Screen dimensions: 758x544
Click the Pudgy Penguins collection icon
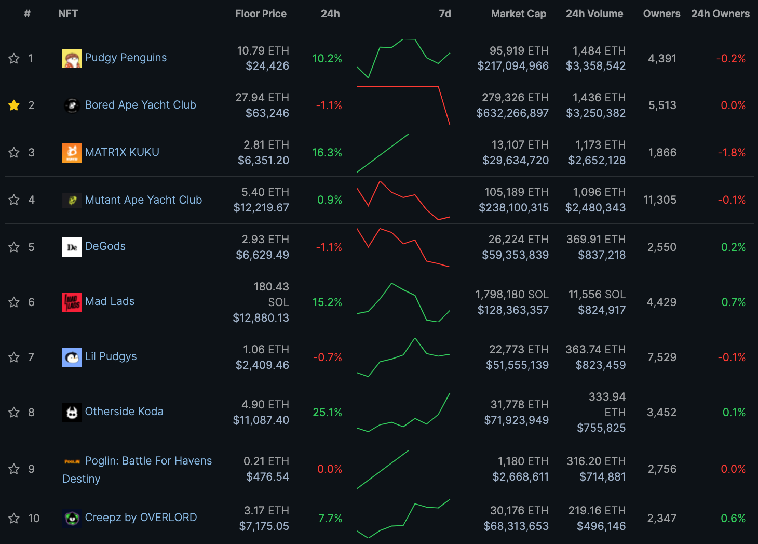(72, 58)
